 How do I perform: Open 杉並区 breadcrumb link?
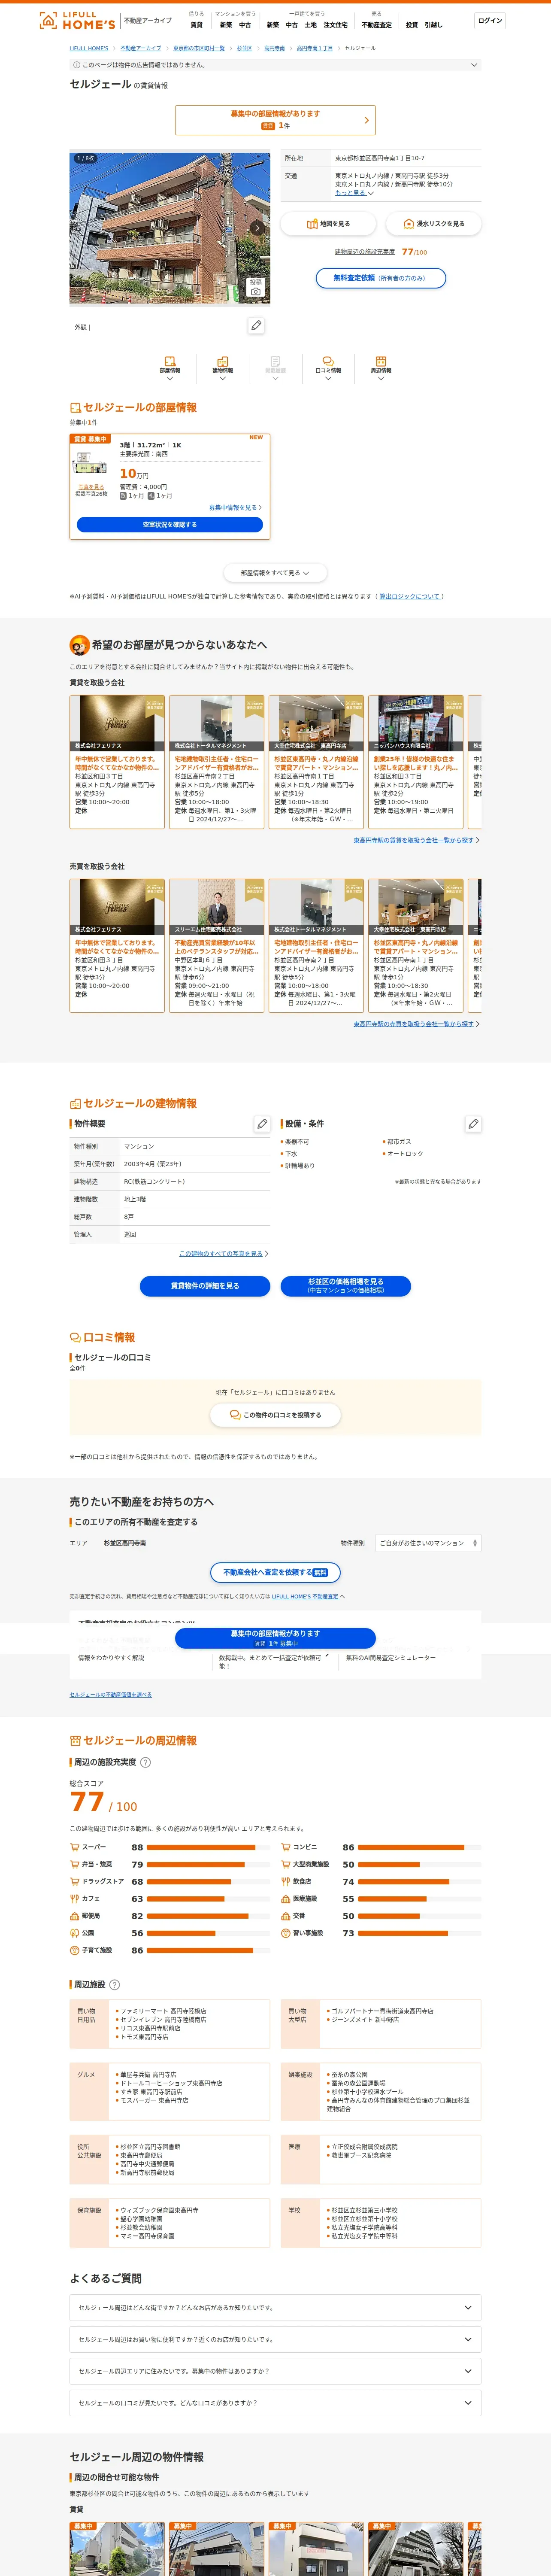(244, 48)
